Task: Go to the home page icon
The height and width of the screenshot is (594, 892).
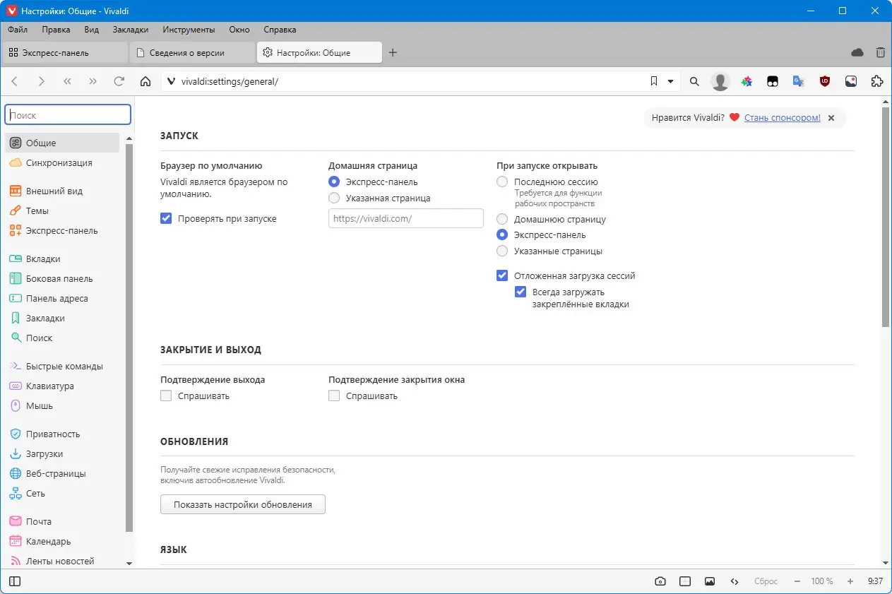Action: (145, 81)
